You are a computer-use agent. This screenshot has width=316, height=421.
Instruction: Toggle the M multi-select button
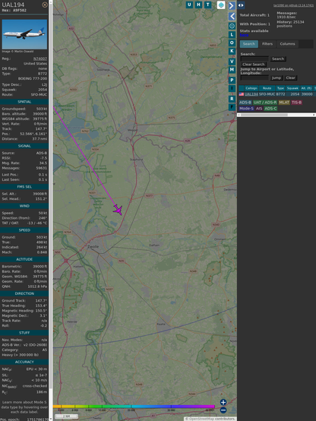232,70
